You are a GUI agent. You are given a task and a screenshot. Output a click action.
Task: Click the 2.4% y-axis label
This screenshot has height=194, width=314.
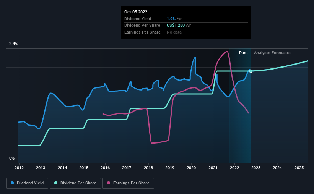coord(13,44)
